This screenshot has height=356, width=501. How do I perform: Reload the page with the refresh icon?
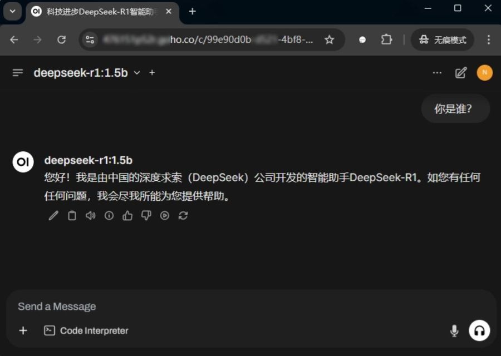coord(61,39)
